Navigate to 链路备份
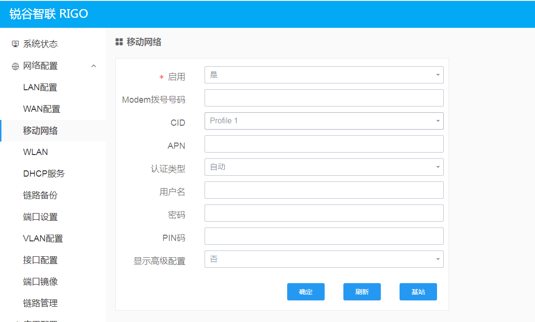 pyautogui.click(x=40, y=195)
